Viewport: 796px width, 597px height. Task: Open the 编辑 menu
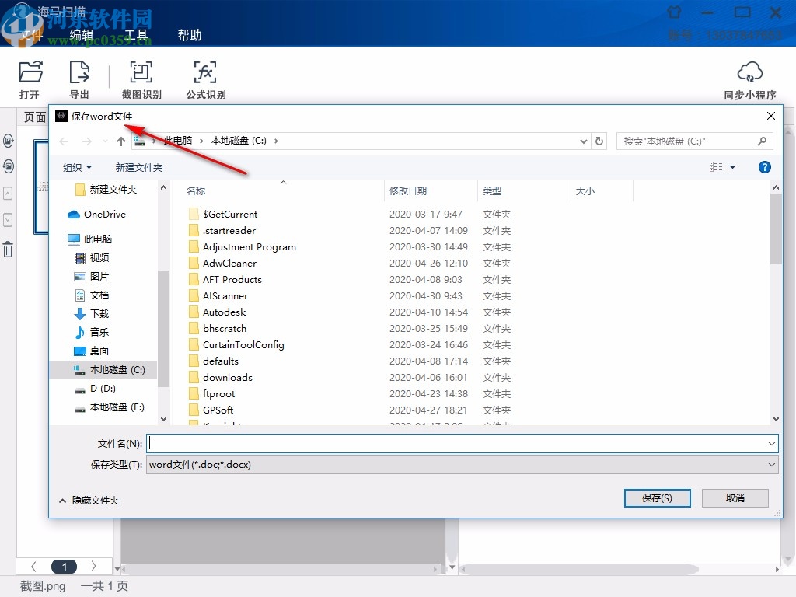click(81, 35)
